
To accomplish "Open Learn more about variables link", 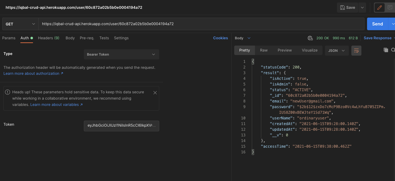I will pyautogui.click(x=57, y=105).
